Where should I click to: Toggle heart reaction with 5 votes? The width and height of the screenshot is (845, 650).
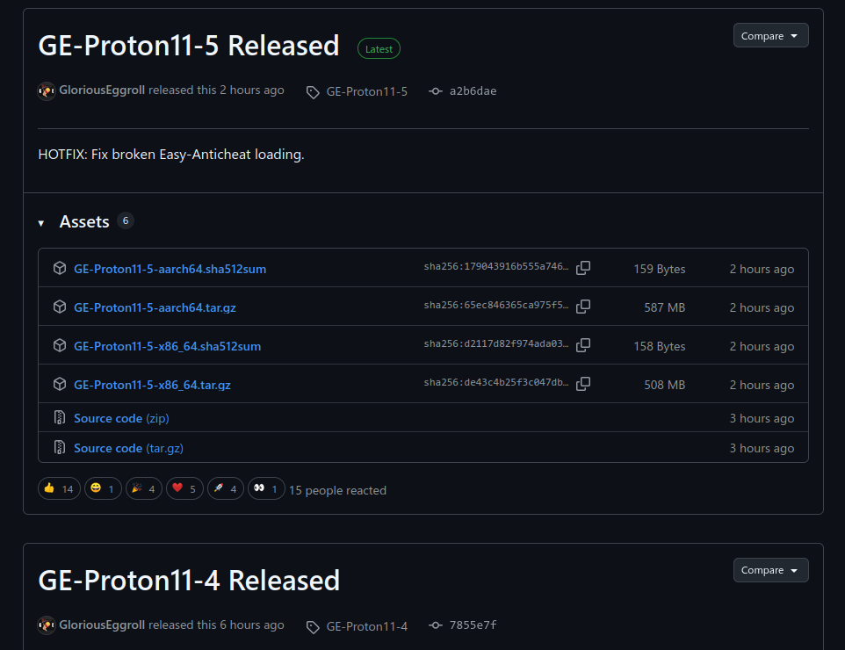tap(184, 489)
